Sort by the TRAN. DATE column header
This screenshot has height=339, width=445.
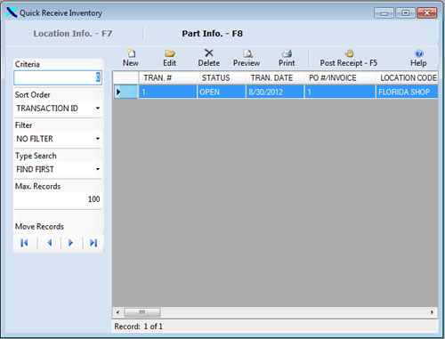[x=275, y=77]
